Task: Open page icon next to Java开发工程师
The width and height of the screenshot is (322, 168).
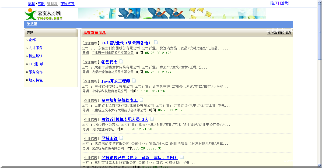Action: pyautogui.click(x=134, y=80)
